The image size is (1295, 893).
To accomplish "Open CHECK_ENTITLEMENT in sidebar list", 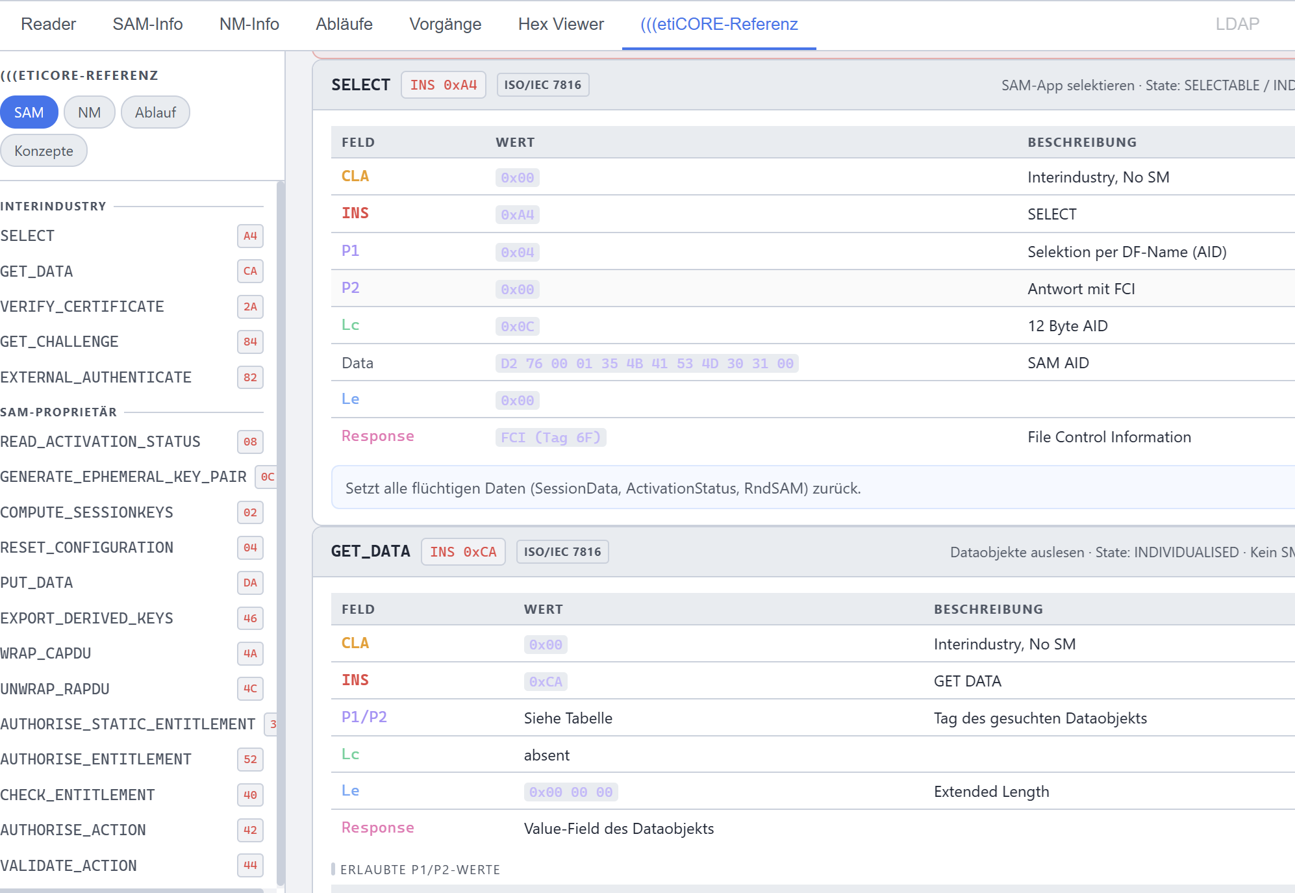I will click(132, 795).
